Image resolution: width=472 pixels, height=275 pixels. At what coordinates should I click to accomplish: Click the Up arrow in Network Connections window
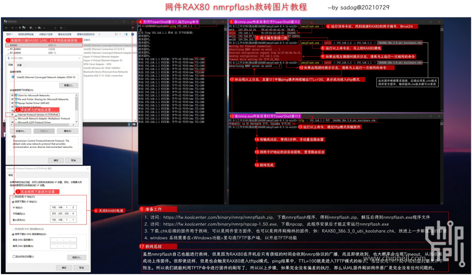point(20,27)
